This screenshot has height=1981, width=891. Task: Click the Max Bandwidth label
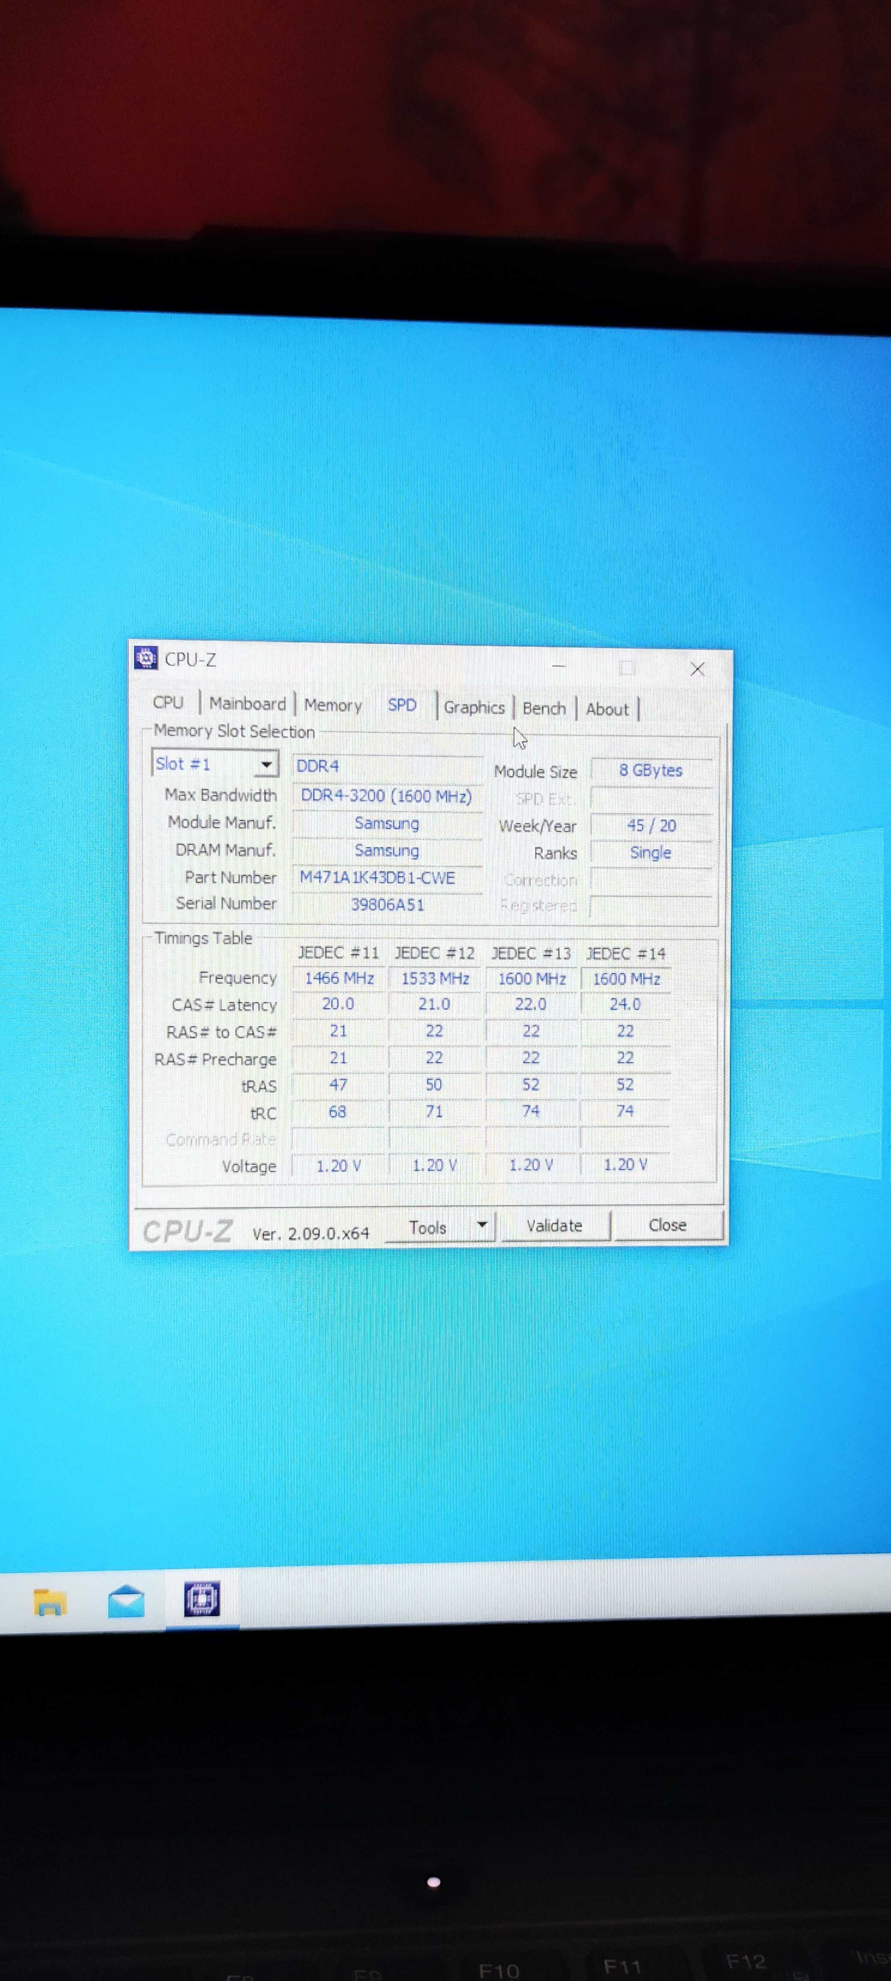[x=221, y=795]
